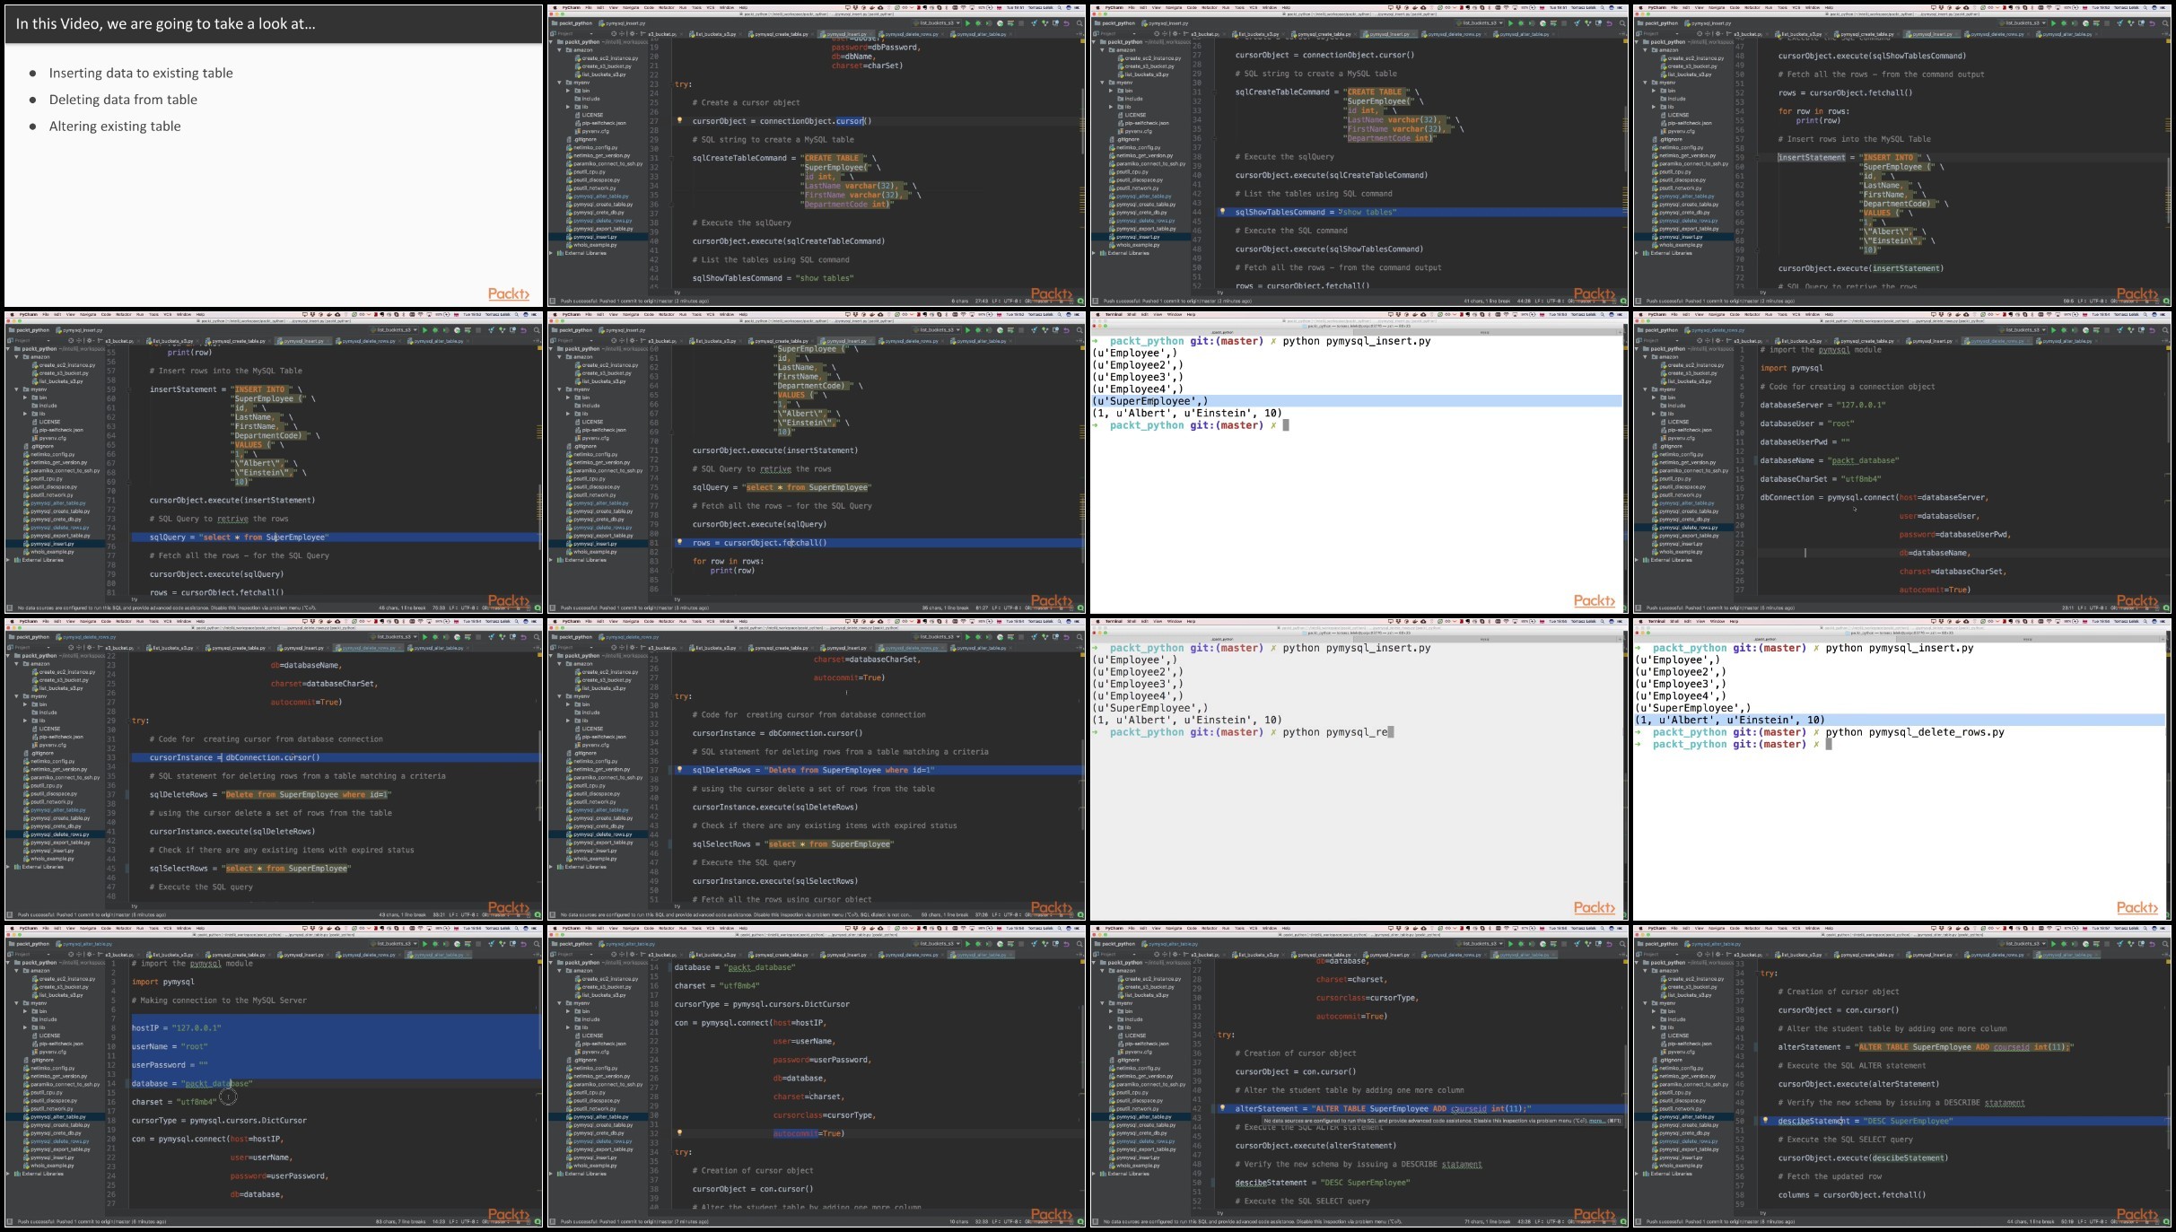
Task: Open thumbnail with highlighted describeStatement DESC line
Action: (1902, 1076)
